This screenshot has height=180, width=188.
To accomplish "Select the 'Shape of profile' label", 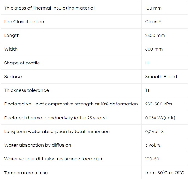I will point(22,63).
